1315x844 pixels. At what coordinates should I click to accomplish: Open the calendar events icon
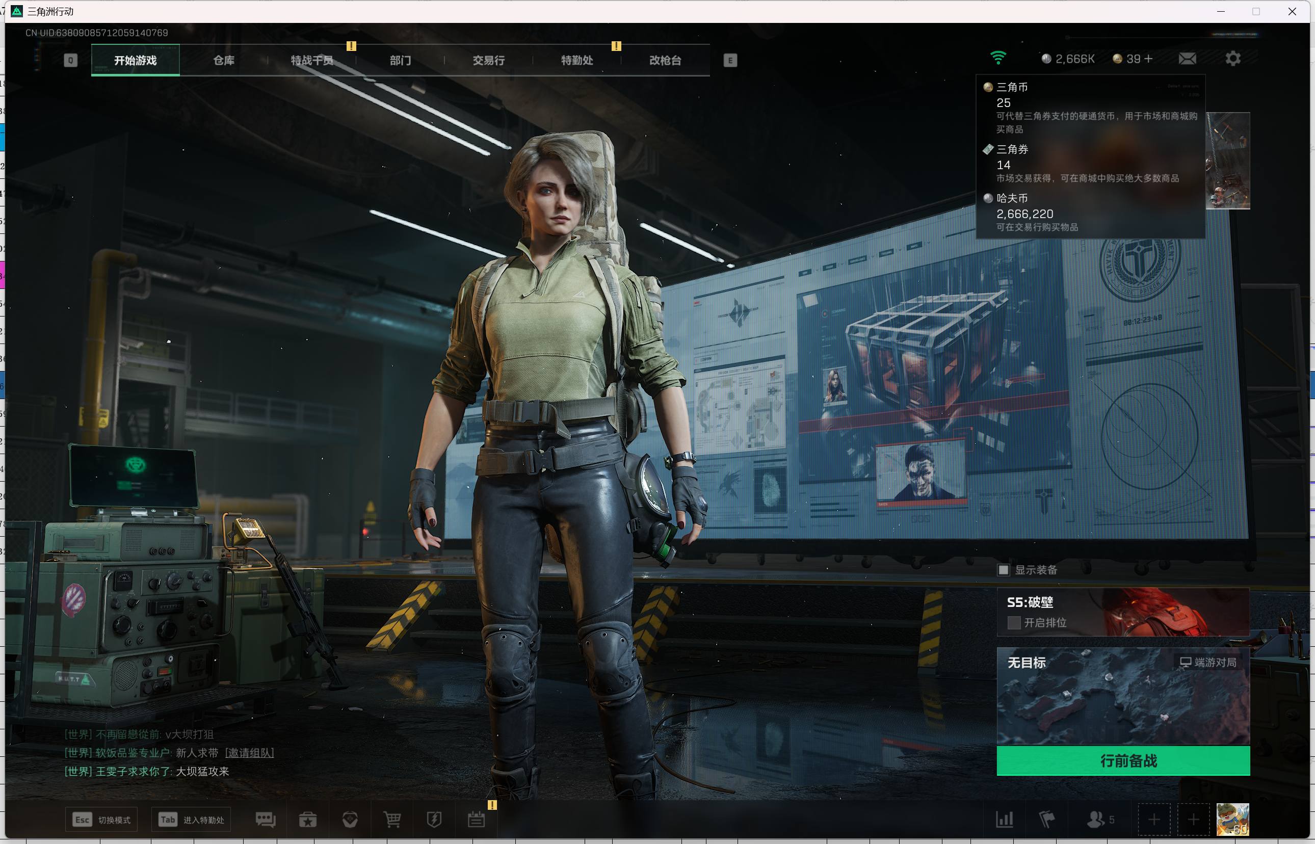tap(476, 820)
